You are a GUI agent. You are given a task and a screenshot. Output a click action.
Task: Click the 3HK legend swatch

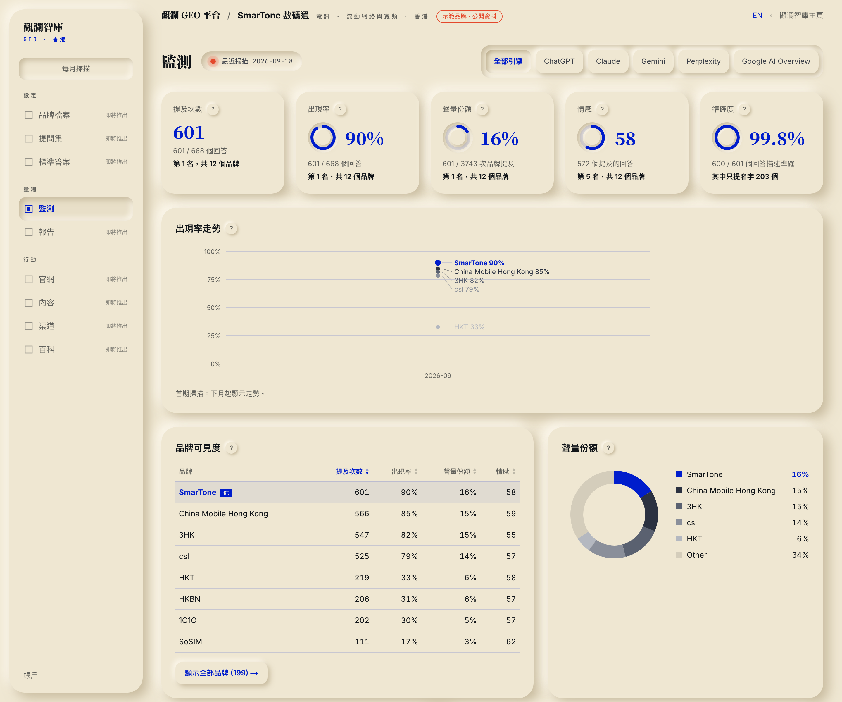point(679,506)
